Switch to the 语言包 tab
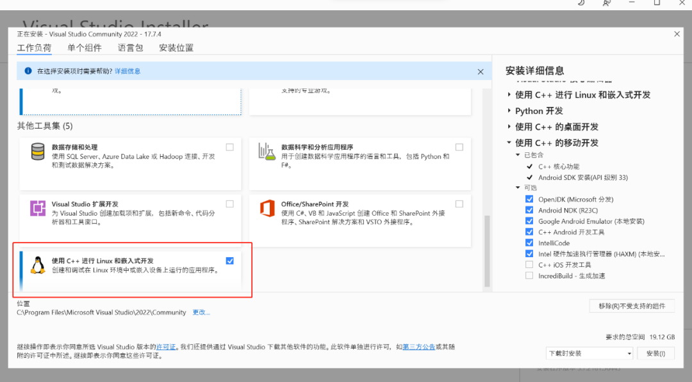The width and height of the screenshot is (692, 382). click(x=131, y=47)
